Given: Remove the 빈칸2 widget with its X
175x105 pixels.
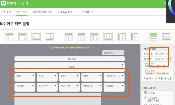Looking at the screenshot, I should (x=55, y=75).
